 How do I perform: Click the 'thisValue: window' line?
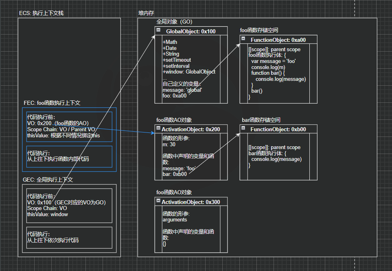(x=48, y=215)
